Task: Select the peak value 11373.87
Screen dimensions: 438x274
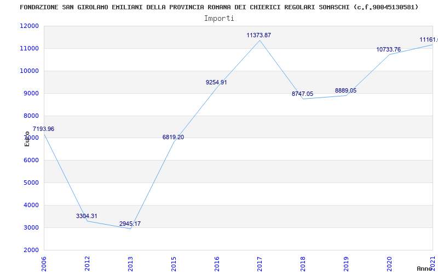Action: pos(258,35)
